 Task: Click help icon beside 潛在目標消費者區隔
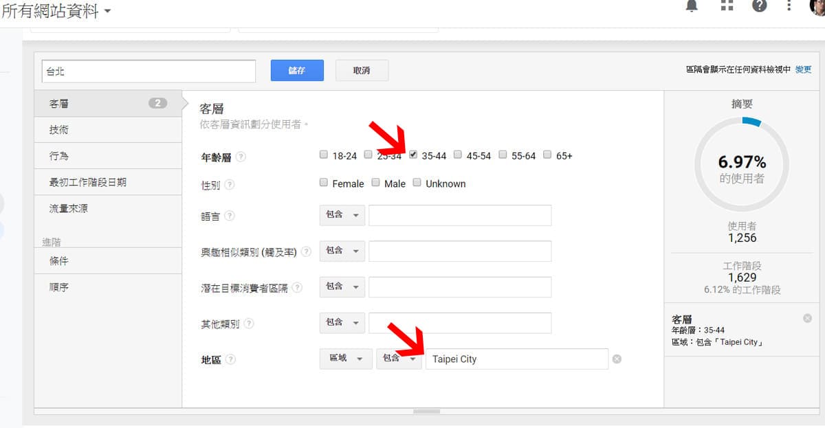[x=297, y=288]
